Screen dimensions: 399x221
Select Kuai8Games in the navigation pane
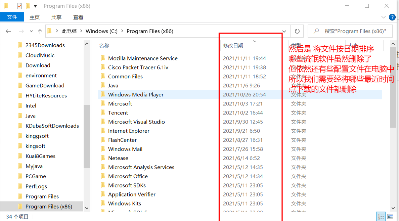tap(40, 156)
